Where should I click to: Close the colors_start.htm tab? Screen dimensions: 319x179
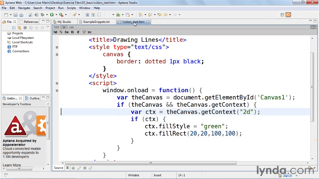point(148,22)
